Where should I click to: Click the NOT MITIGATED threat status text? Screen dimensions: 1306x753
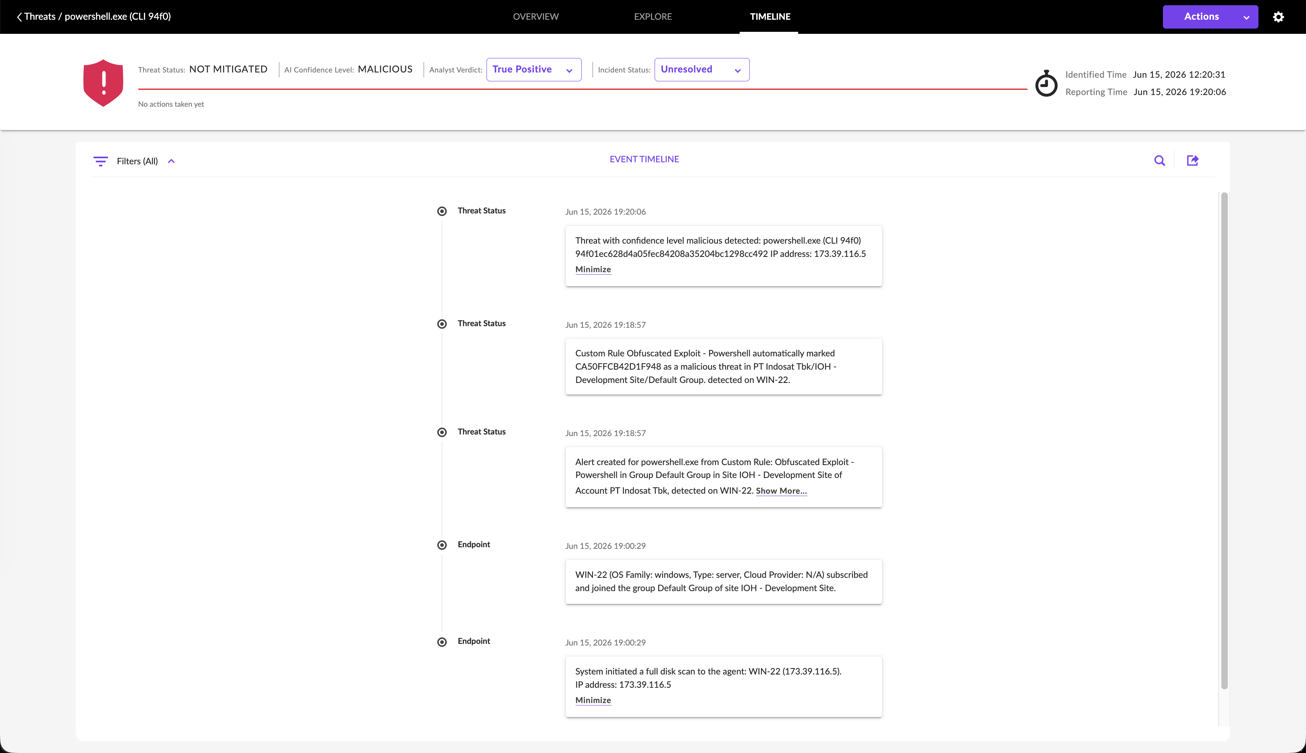(228, 69)
